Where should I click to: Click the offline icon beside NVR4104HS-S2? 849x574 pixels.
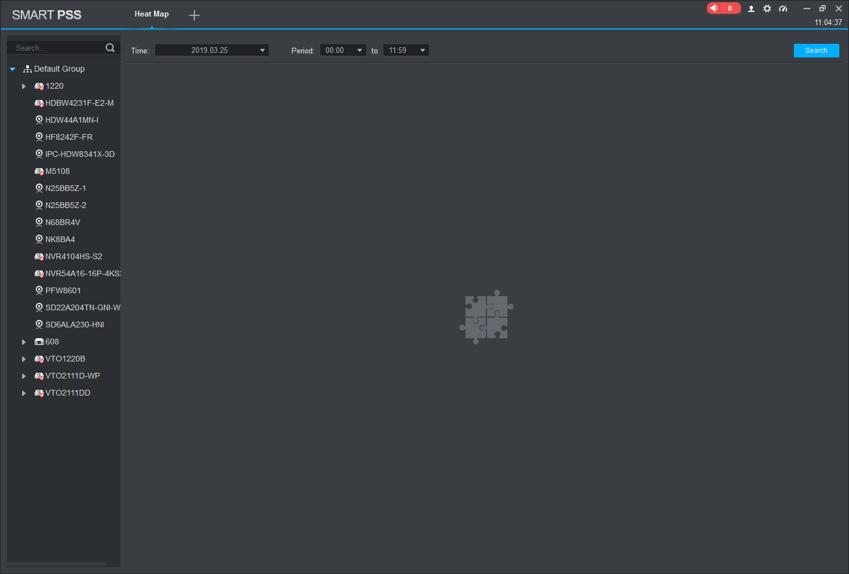coord(39,257)
